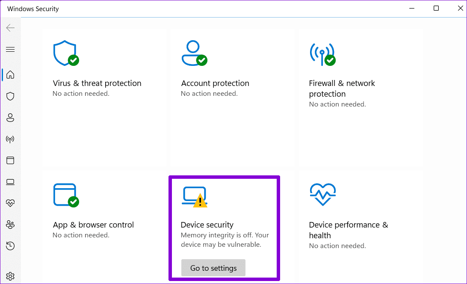Open Firewall & network antenna icon in sidebar

coord(10,139)
